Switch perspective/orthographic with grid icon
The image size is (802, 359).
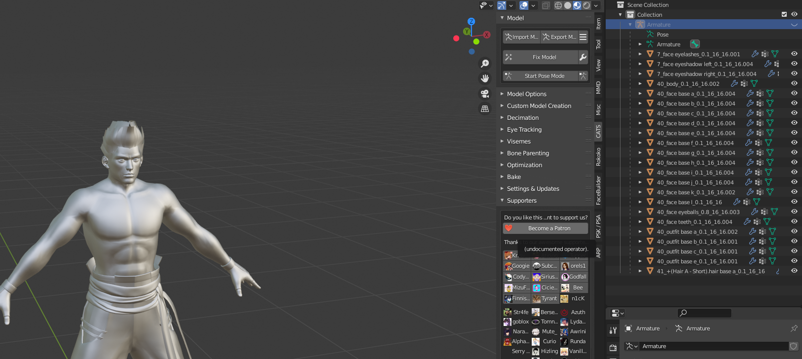click(x=485, y=108)
